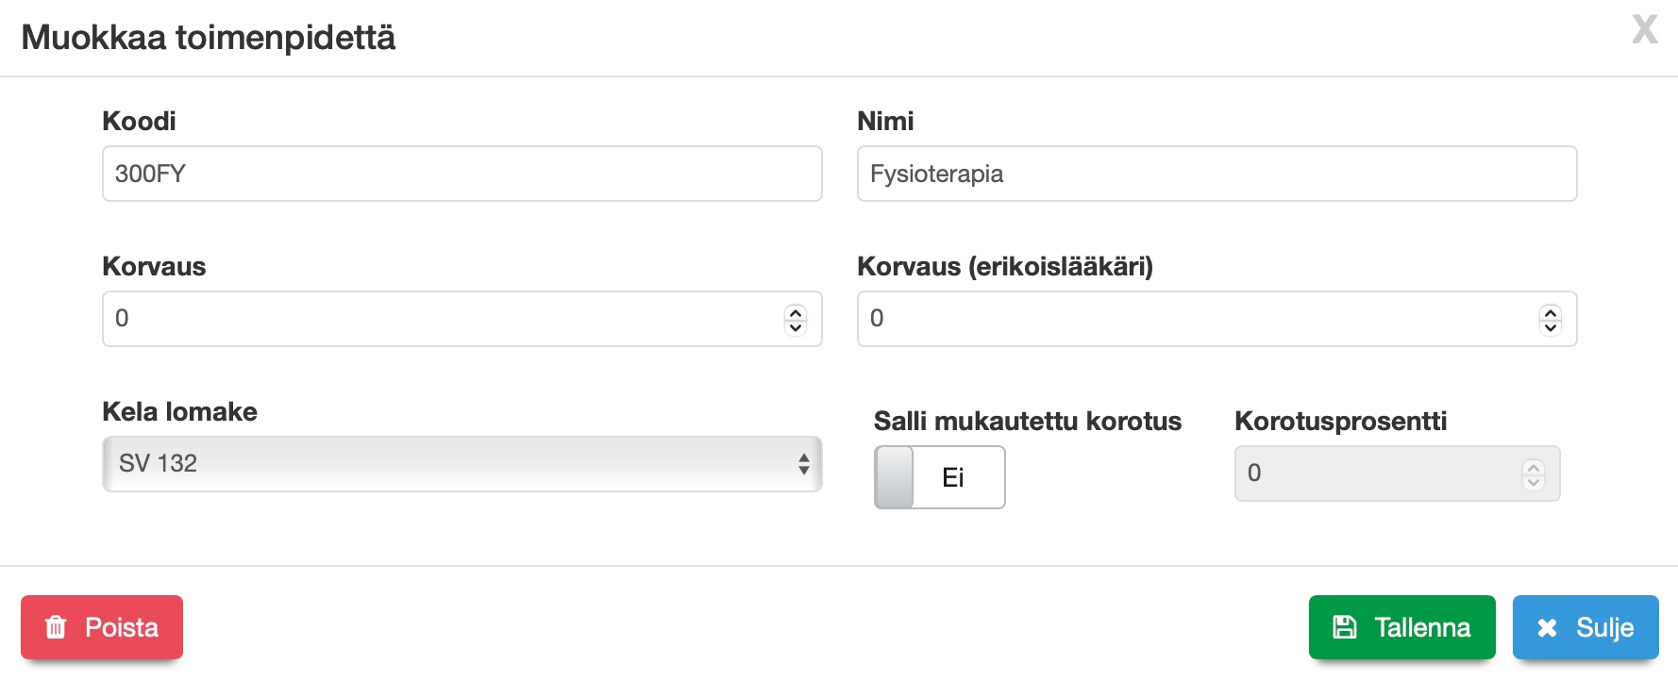
Task: Click the trash icon on Poista button
Action: click(x=57, y=627)
